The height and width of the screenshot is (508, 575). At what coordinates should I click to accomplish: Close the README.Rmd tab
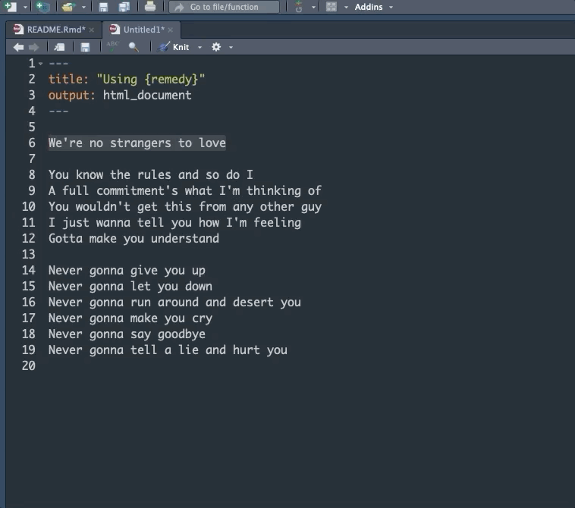[x=91, y=30]
